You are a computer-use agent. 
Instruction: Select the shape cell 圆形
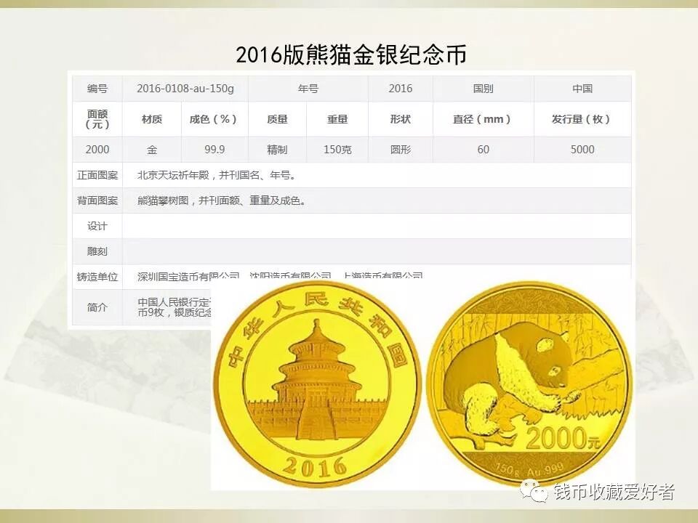[400, 150]
